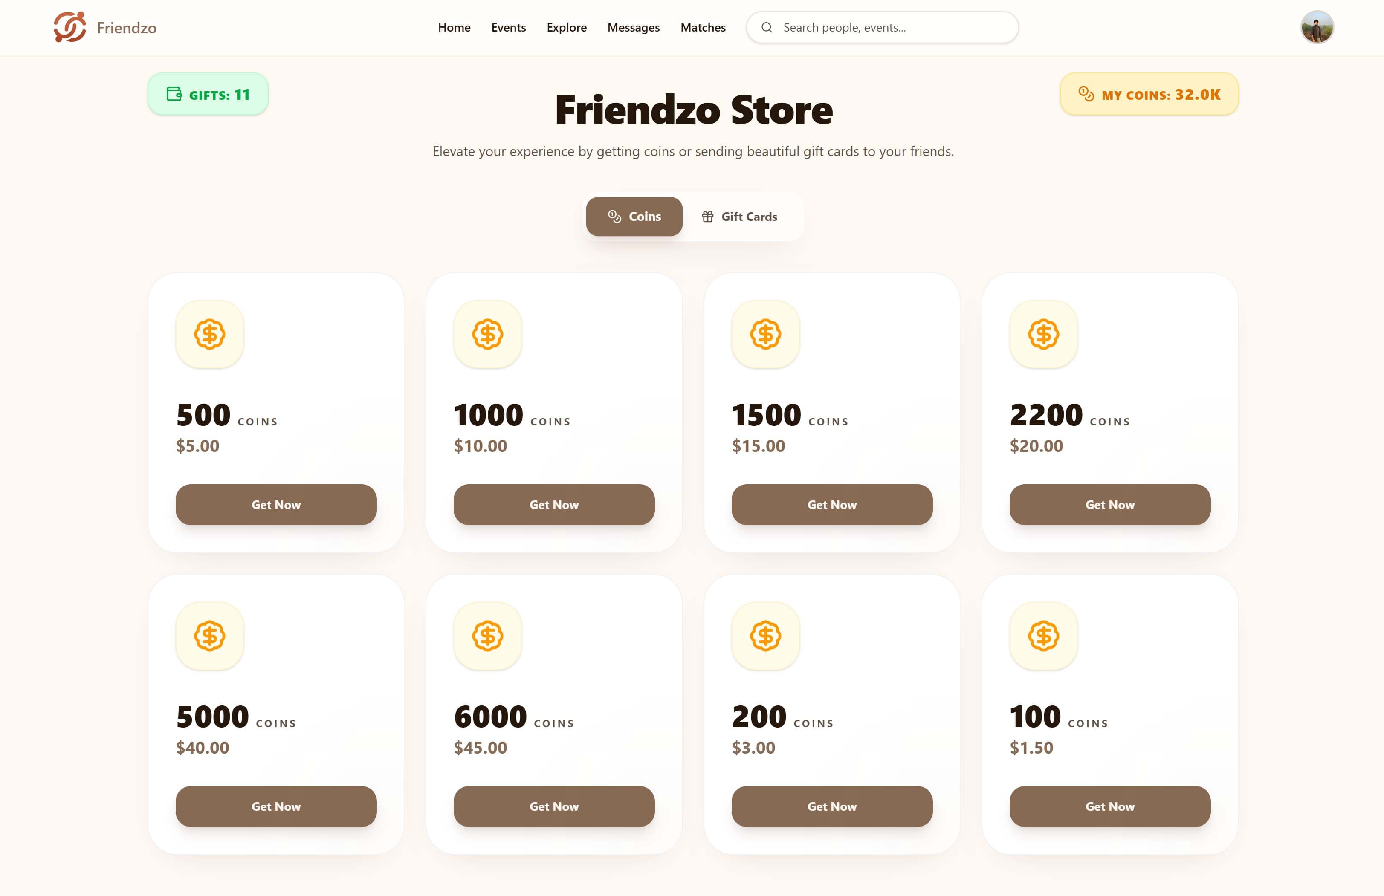Click Get Now for the 1000 coins pack
The image size is (1384, 896).
(553, 505)
